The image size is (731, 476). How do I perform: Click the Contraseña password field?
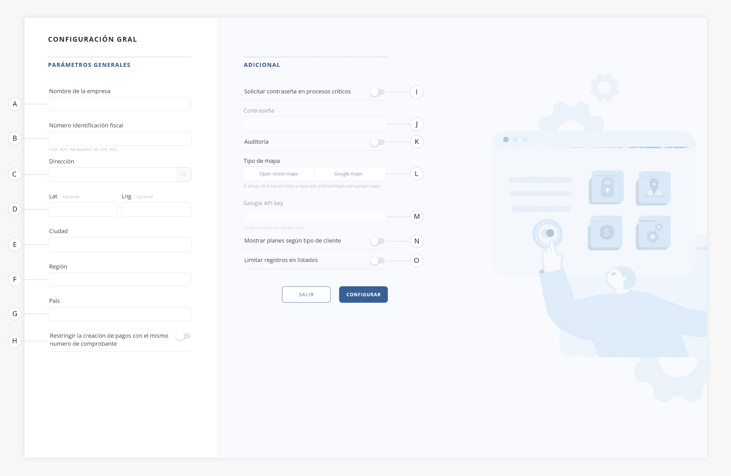(x=314, y=124)
